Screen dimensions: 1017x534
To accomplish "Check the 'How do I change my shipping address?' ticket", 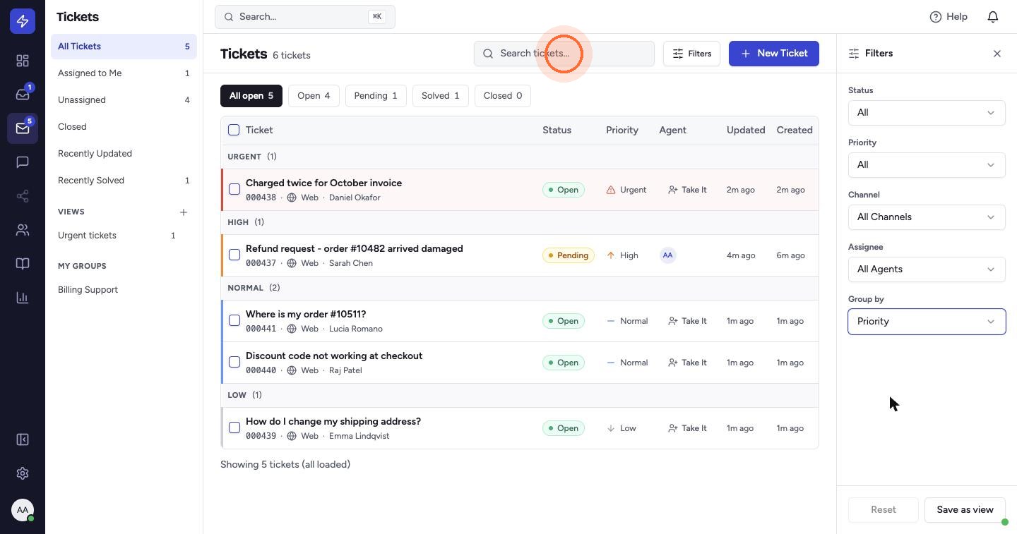I will 234,427.
